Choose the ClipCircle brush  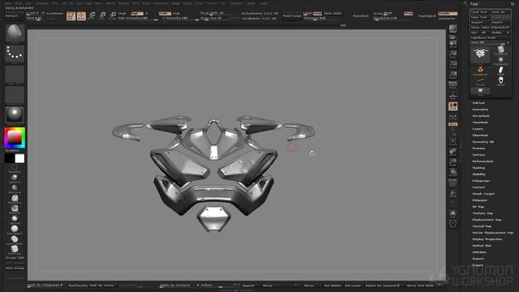15,219
